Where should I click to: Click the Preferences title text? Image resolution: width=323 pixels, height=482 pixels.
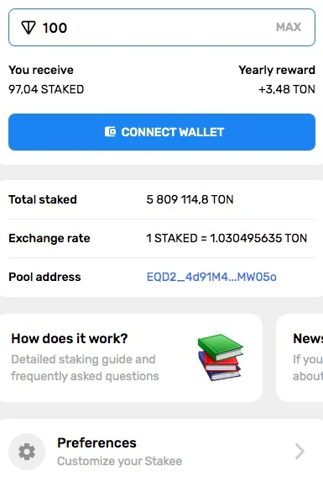pyautogui.click(x=96, y=443)
